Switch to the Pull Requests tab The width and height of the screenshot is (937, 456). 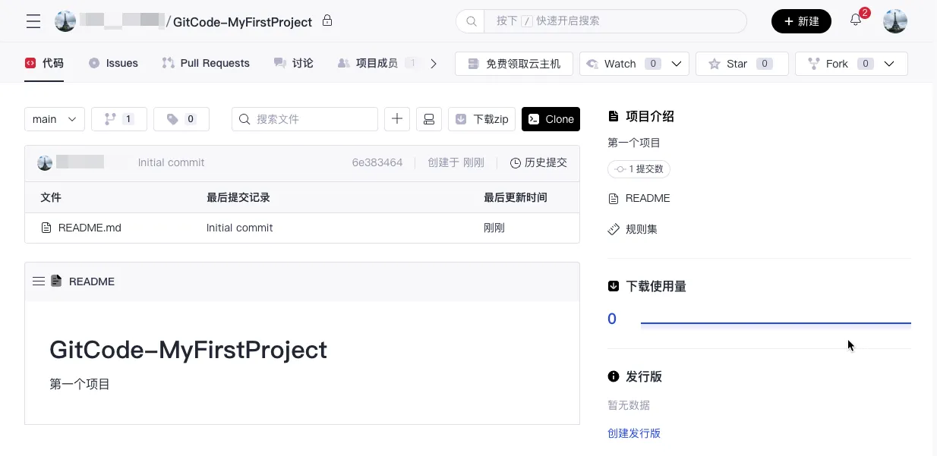[206, 63]
